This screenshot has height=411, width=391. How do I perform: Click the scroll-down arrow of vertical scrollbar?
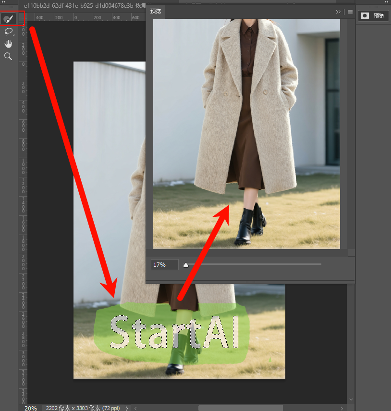[351, 399]
